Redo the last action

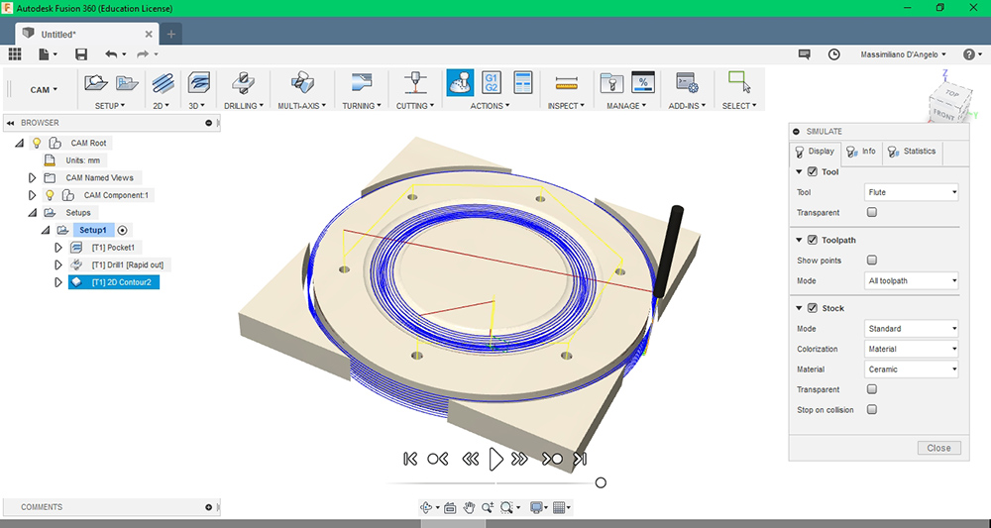click(x=143, y=54)
